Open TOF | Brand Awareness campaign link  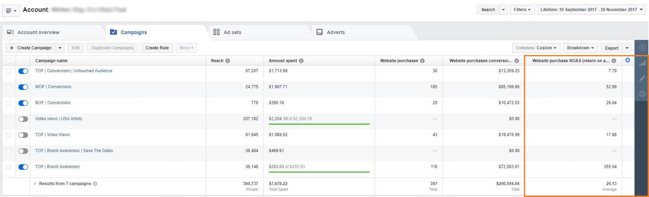coord(57,166)
